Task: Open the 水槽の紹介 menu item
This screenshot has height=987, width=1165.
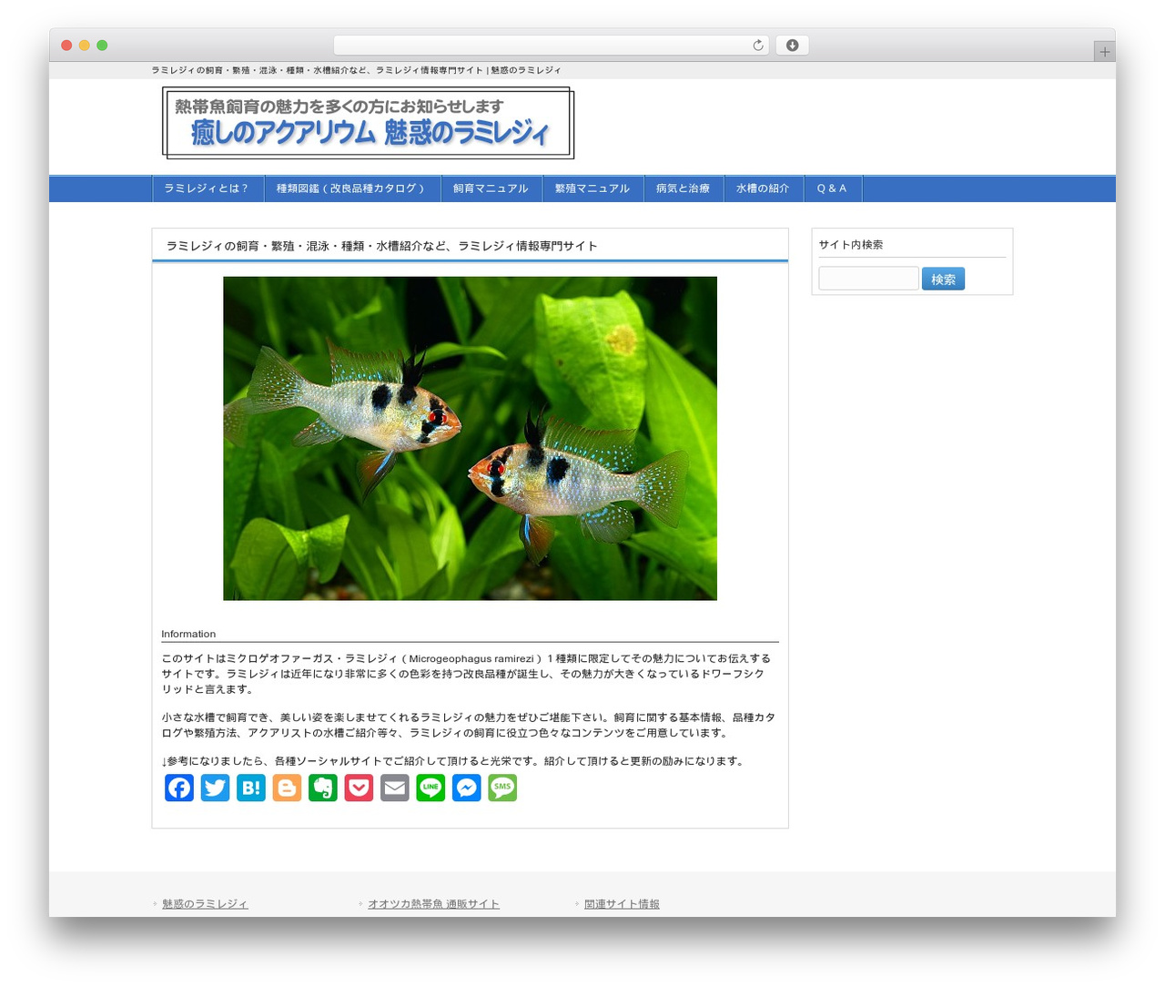Action: pos(763,188)
